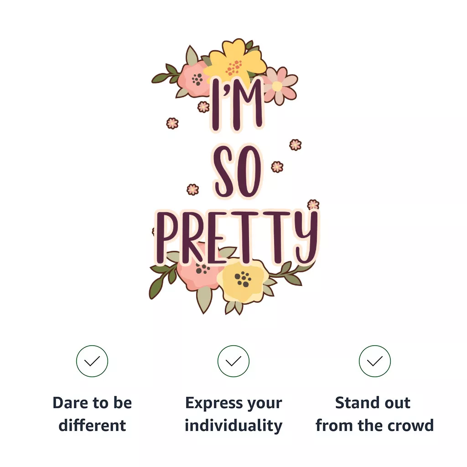Click the tiny flower directly right of "SO"
The height and width of the screenshot is (467, 467).
[277, 166]
